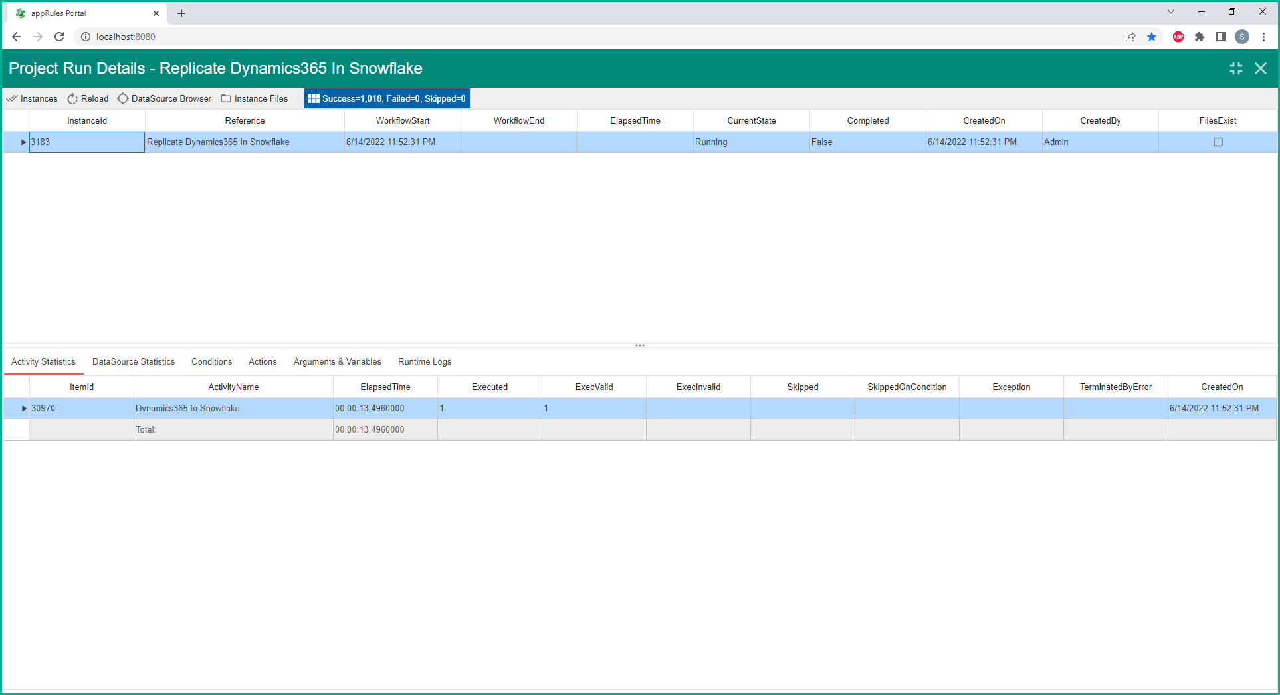Click the Instances checkmark icon

coord(12,98)
